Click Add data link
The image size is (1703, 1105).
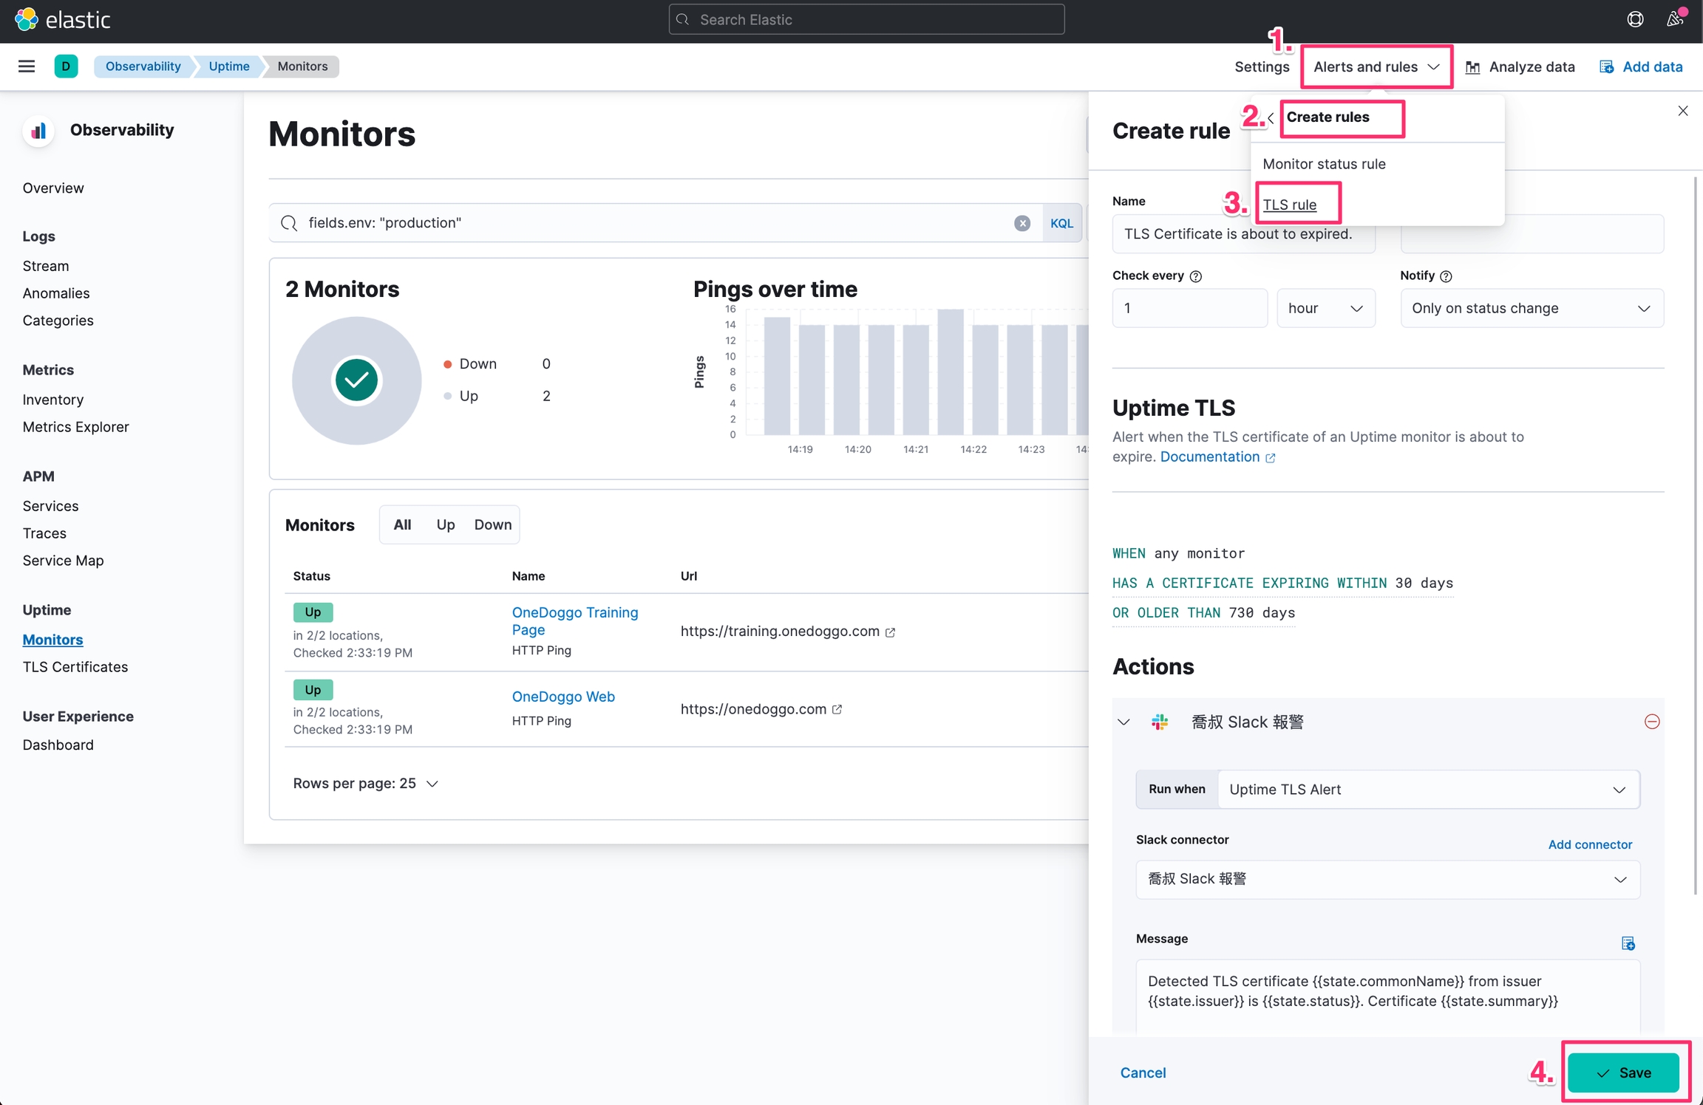tap(1641, 66)
